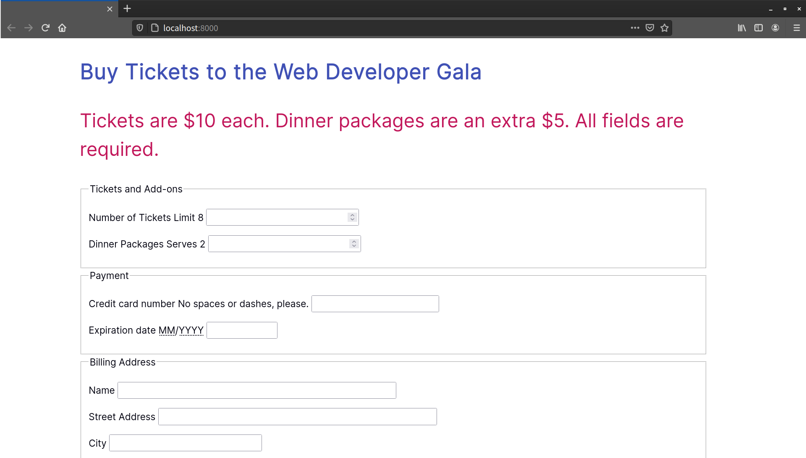Open Firefox account icon
The width and height of the screenshot is (806, 458).
(x=775, y=28)
